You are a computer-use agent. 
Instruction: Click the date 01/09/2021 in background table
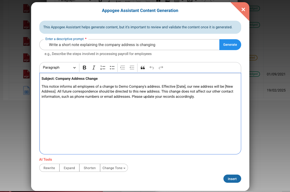point(276,74)
